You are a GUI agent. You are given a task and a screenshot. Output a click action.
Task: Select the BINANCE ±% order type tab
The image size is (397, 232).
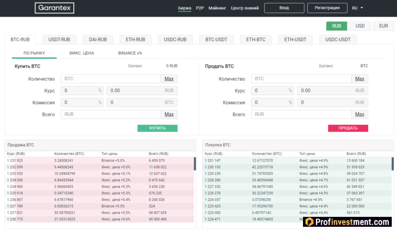point(130,53)
